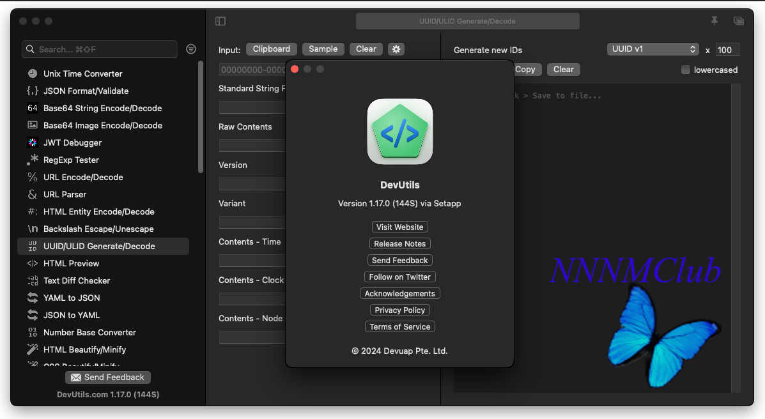Screen dimensions: 765x419
Task: Click the Unix Time Converter clock icon
Action: pyautogui.click(x=33, y=73)
